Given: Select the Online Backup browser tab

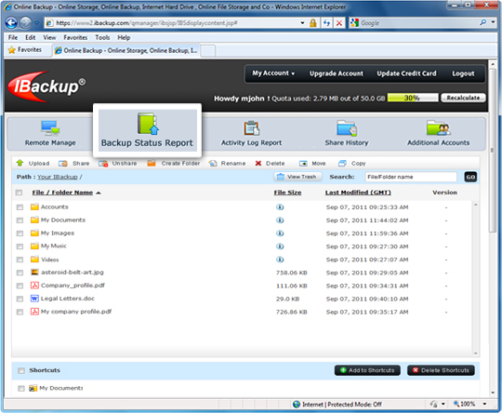Looking at the screenshot, I should (126, 50).
